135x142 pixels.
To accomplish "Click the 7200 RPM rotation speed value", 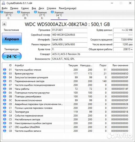I will click(123, 39).
